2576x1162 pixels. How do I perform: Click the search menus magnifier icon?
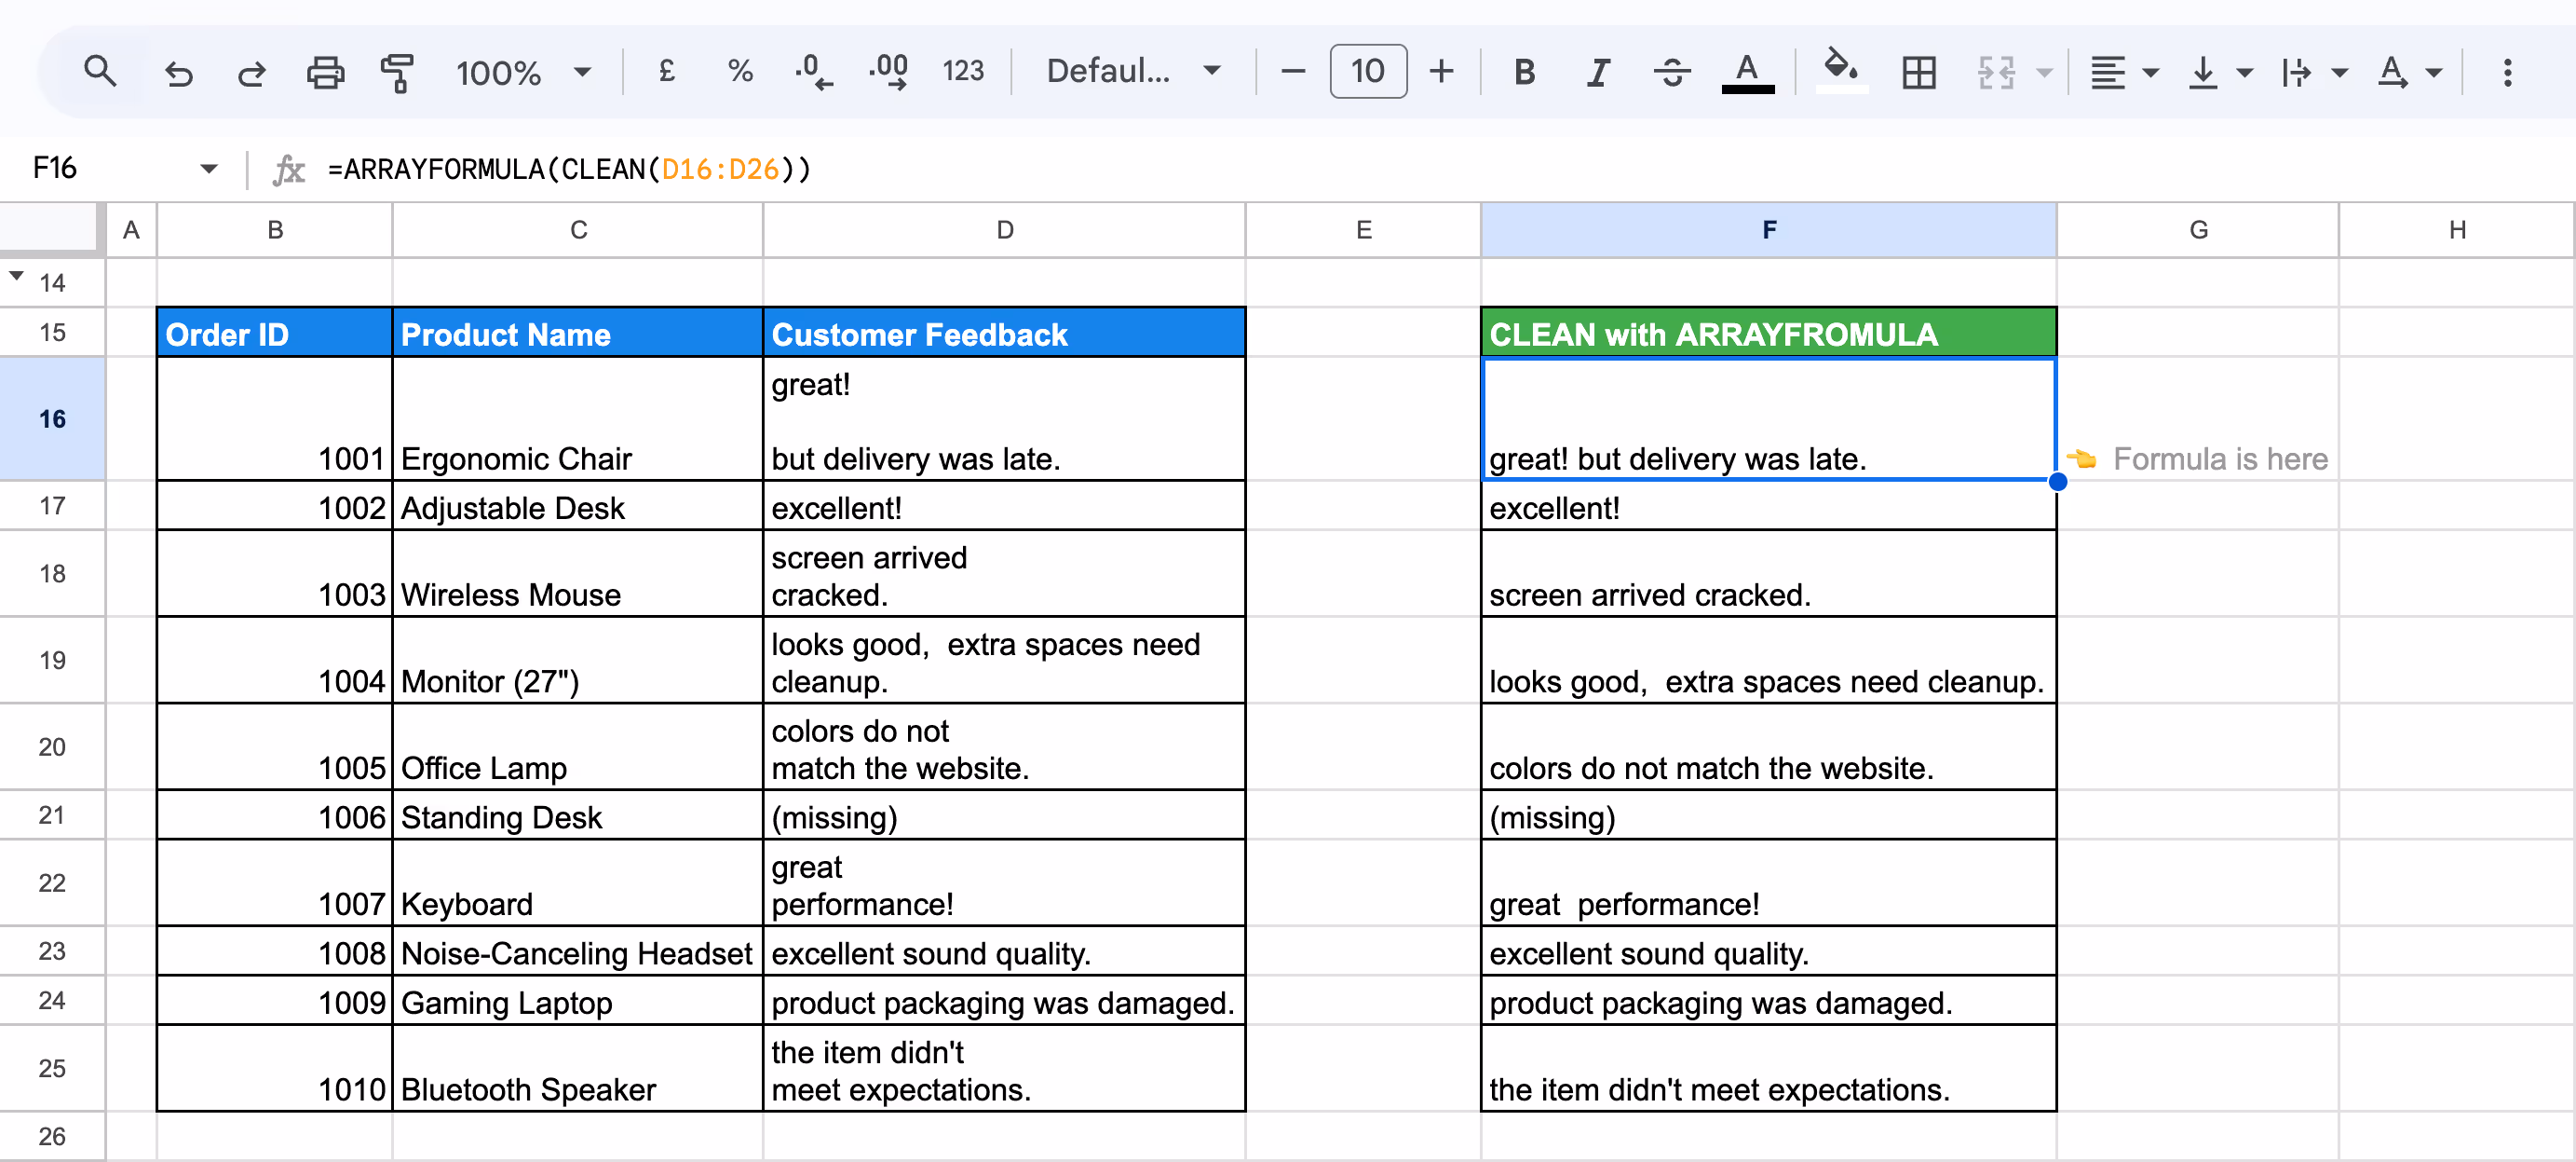[100, 71]
